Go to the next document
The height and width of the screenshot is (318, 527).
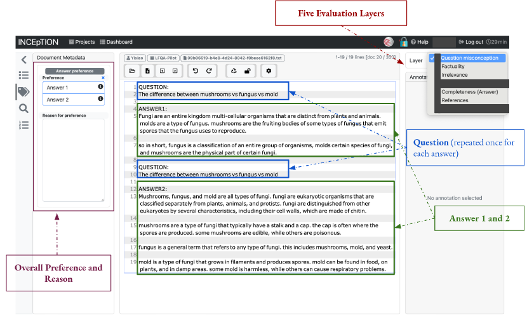[175, 70]
